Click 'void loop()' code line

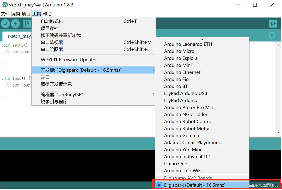pyautogui.click(x=16, y=78)
